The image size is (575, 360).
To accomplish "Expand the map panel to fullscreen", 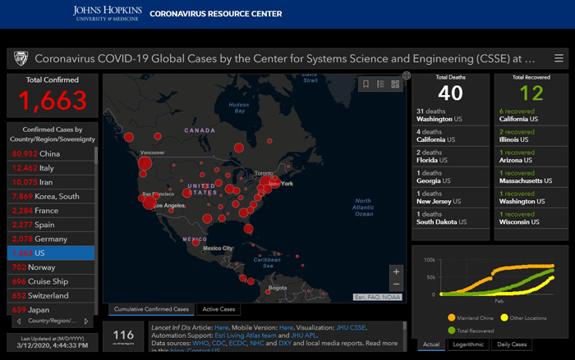I will (x=407, y=75).
